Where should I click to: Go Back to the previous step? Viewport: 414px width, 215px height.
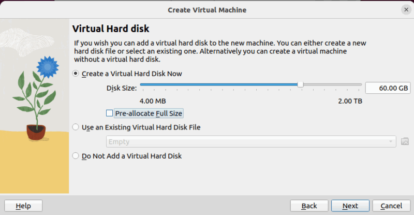[309, 206]
